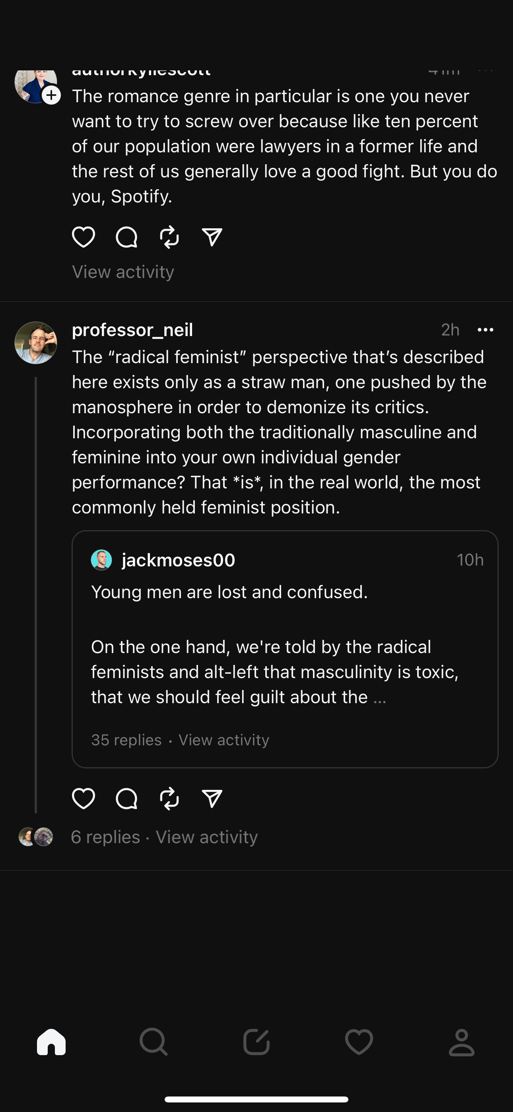The image size is (513, 1112).
Task: Repost professor_neil's post
Action: [x=169, y=798]
